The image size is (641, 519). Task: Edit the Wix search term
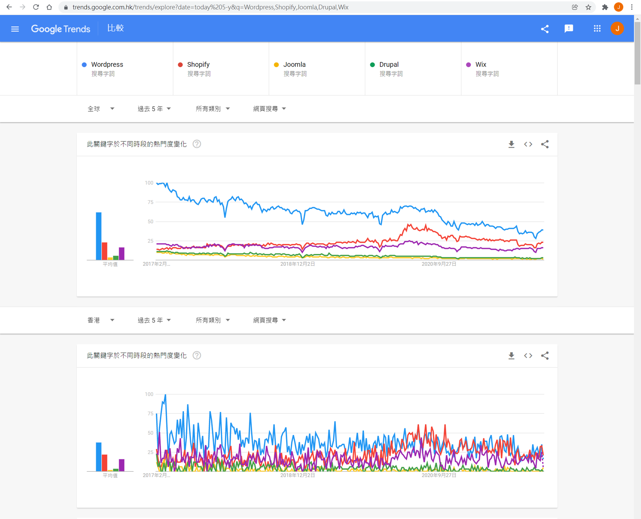[509, 69]
